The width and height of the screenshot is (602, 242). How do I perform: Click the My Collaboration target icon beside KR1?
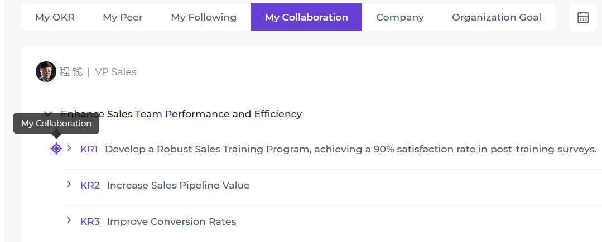[56, 149]
